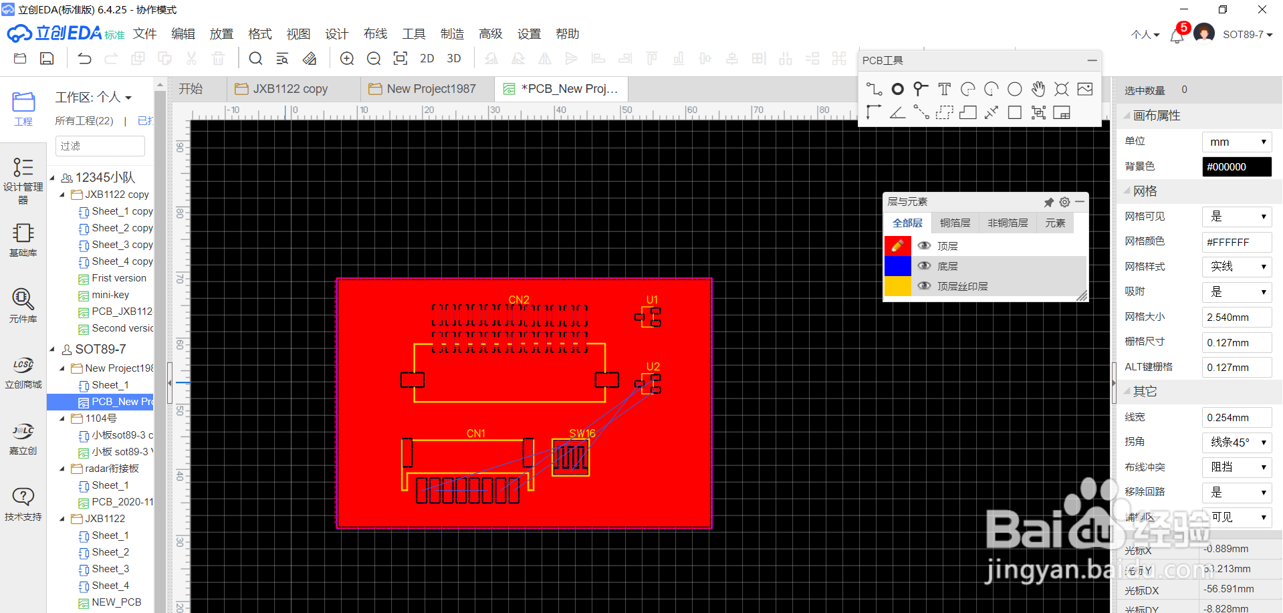Click the Zoom out icon

tap(374, 59)
